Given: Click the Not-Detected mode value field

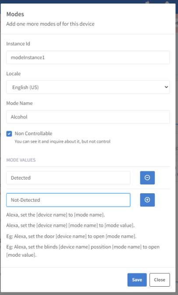Looking at the screenshot, I should (x=68, y=200).
